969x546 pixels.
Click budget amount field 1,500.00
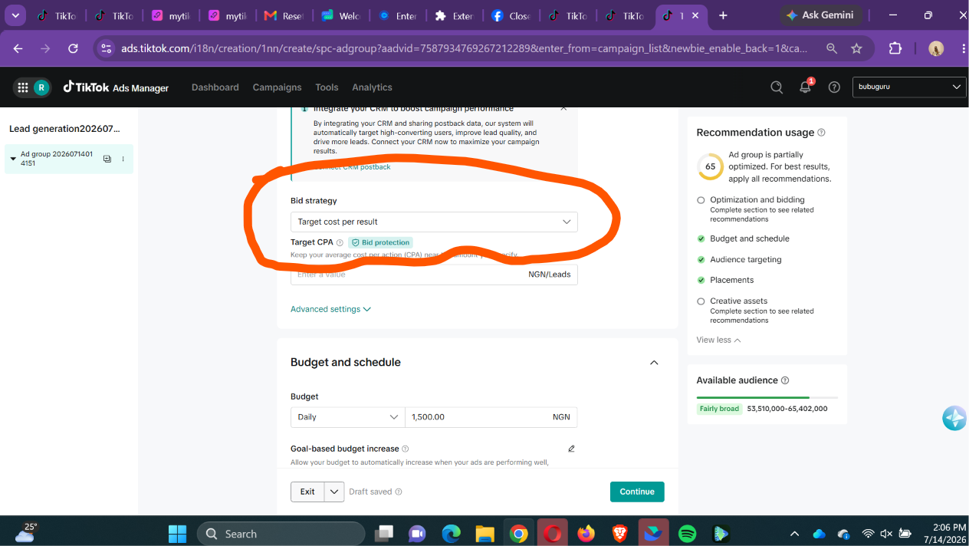491,417
